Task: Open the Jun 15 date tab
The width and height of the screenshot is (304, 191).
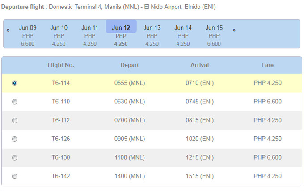Action: (x=214, y=35)
